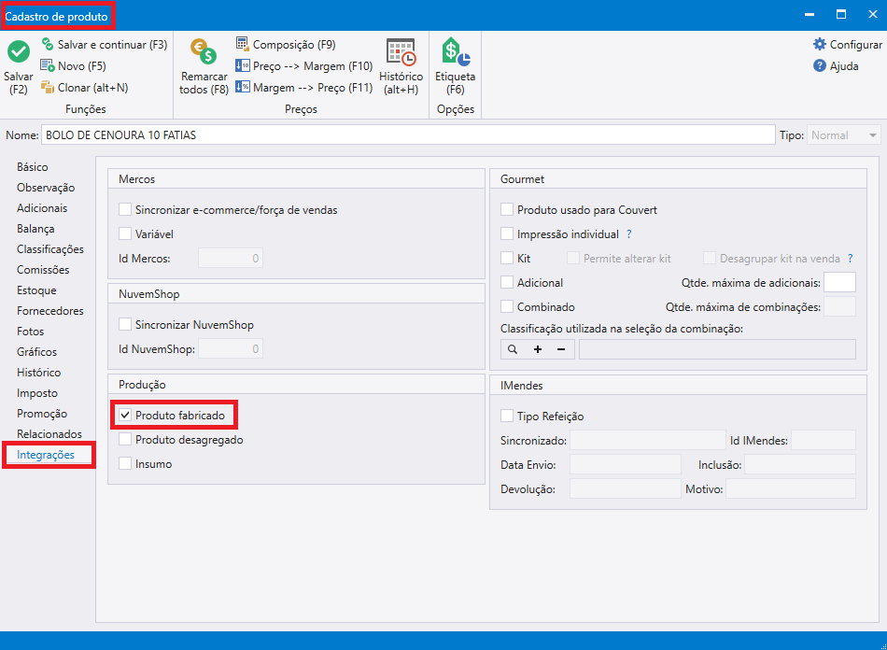This screenshot has width=887, height=650.
Task: Go to the Relacionados tab
Action: tap(49, 434)
